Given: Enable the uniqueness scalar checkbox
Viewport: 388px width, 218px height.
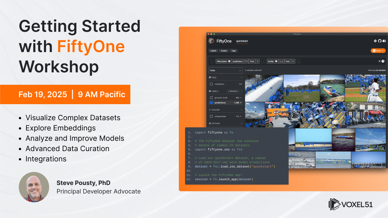Looking at the screenshot, I should [x=211, y=116].
